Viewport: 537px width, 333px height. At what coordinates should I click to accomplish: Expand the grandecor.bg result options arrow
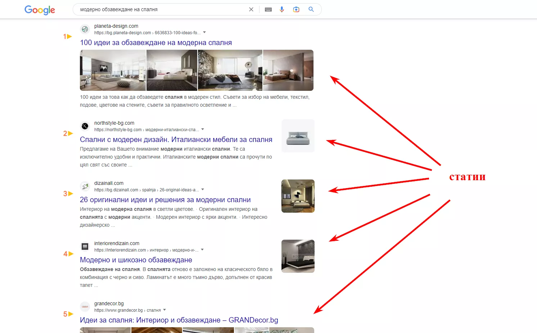click(x=164, y=310)
